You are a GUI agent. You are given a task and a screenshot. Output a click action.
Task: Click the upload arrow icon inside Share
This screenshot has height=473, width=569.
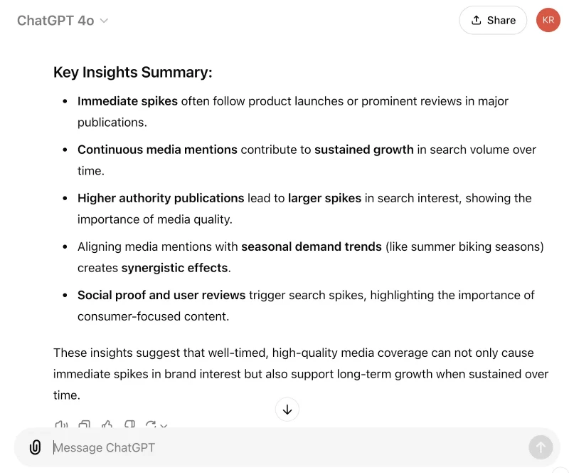[477, 20]
